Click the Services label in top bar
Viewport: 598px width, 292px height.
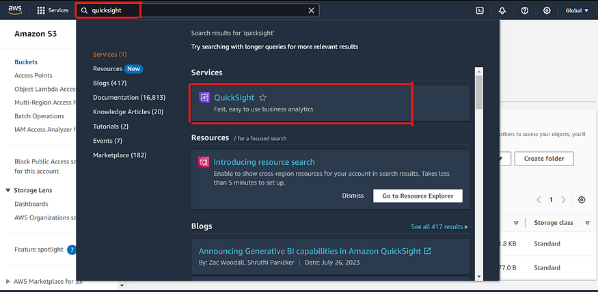(x=58, y=11)
